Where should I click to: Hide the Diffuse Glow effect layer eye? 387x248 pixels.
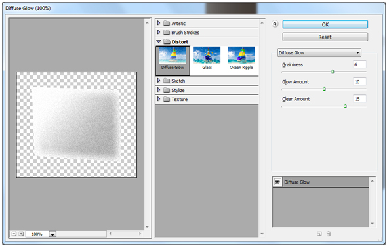(x=277, y=182)
